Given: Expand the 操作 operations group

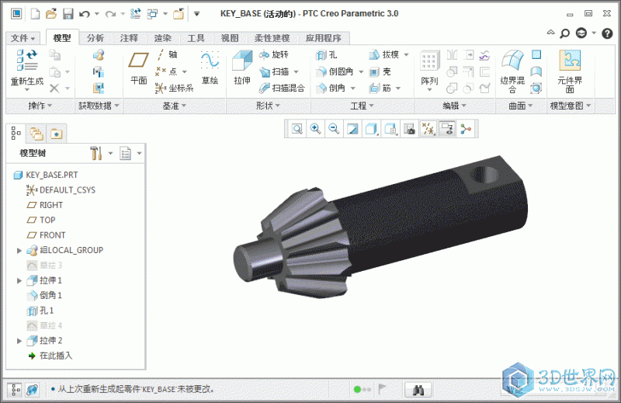Looking at the screenshot, I should pos(40,106).
